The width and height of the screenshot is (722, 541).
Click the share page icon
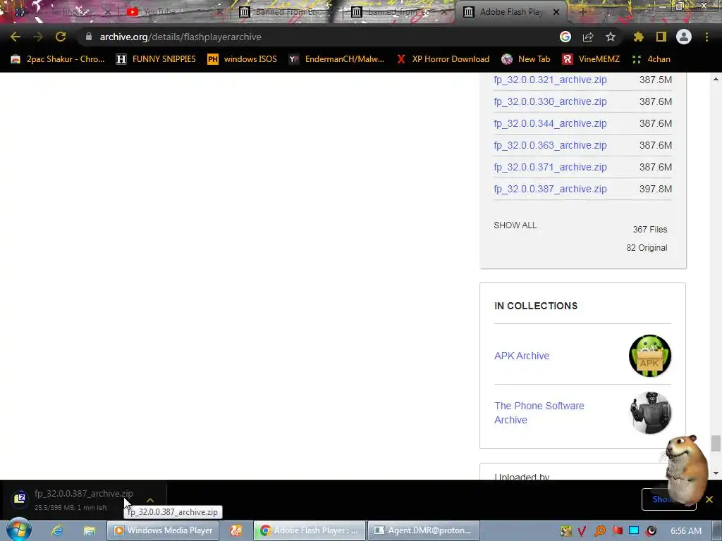[x=588, y=37]
